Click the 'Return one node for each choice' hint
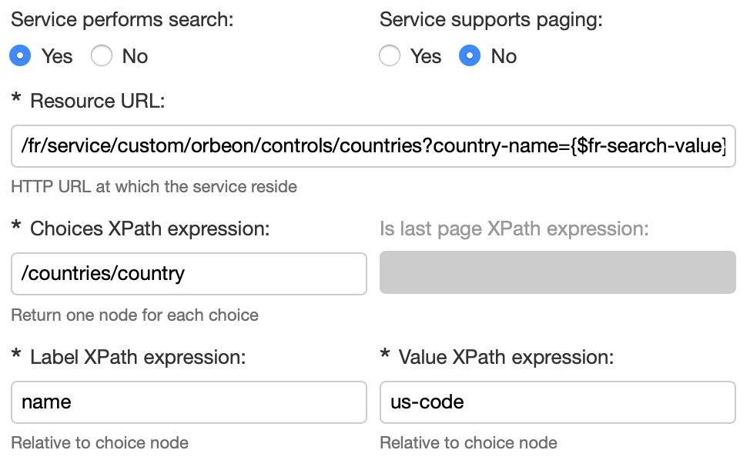 pos(135,315)
